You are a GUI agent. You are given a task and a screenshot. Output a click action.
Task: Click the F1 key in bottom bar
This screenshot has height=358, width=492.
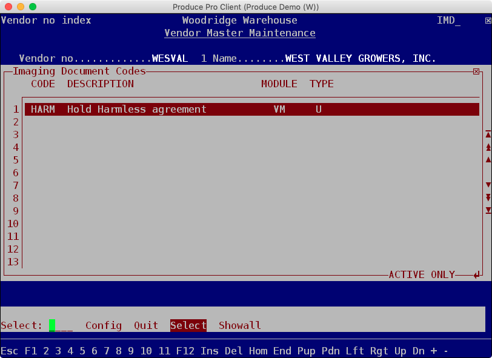(30, 351)
